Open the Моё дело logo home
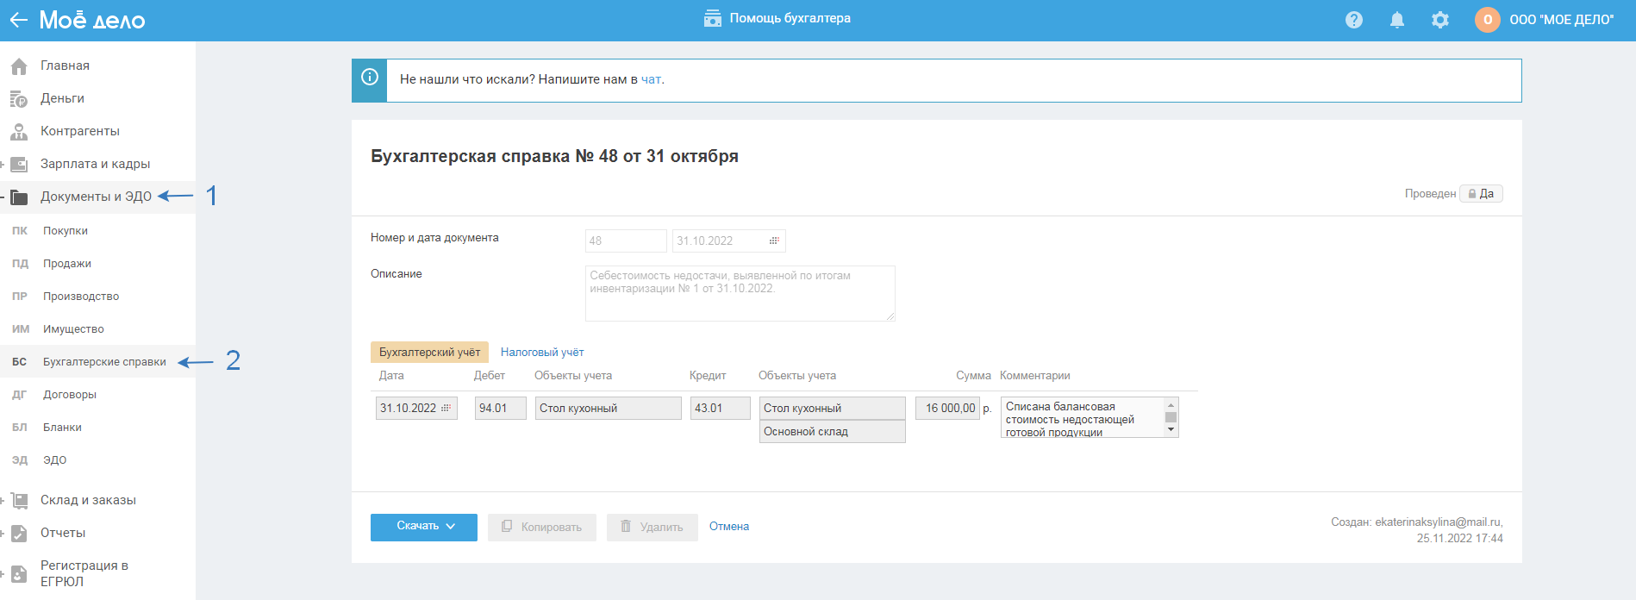 point(92,20)
